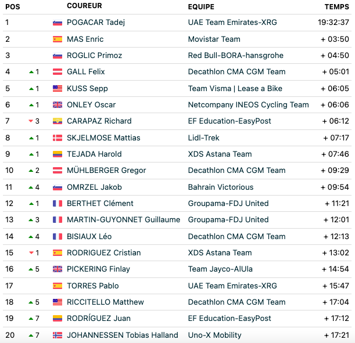Open the Movistar Team link

(x=214, y=39)
